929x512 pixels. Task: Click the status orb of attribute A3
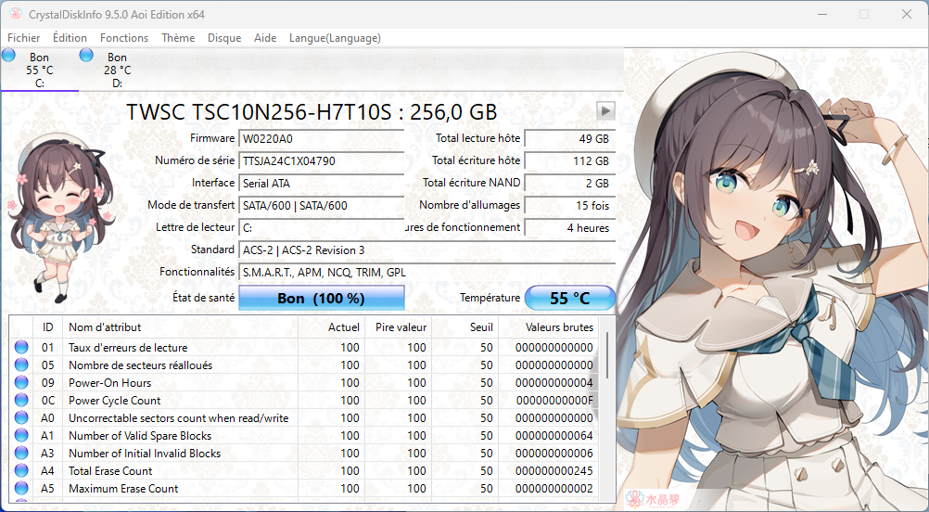click(x=21, y=454)
